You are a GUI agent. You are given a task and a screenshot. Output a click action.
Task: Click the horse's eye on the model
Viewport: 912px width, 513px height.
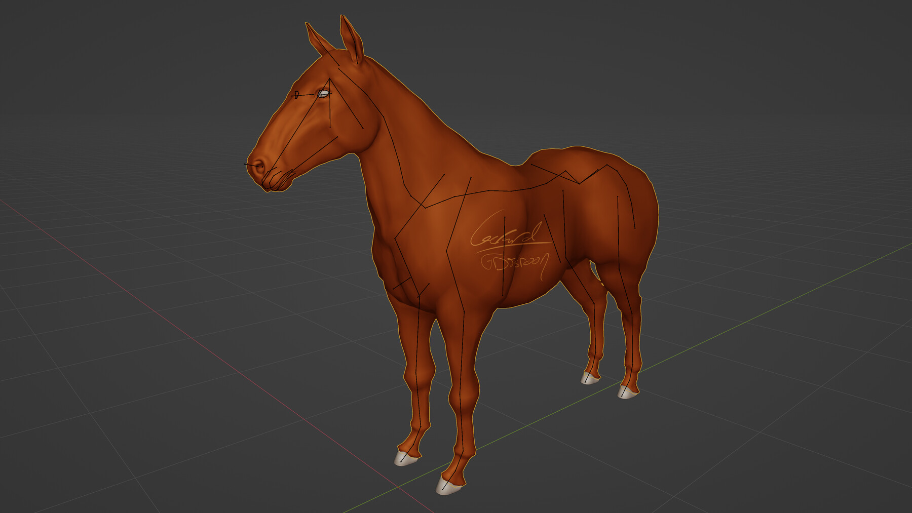pyautogui.click(x=323, y=93)
